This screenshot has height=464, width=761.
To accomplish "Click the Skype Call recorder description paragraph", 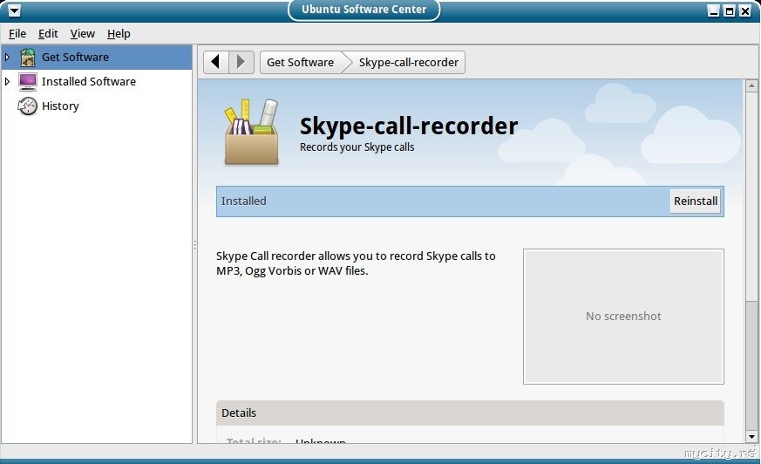I will click(x=356, y=263).
